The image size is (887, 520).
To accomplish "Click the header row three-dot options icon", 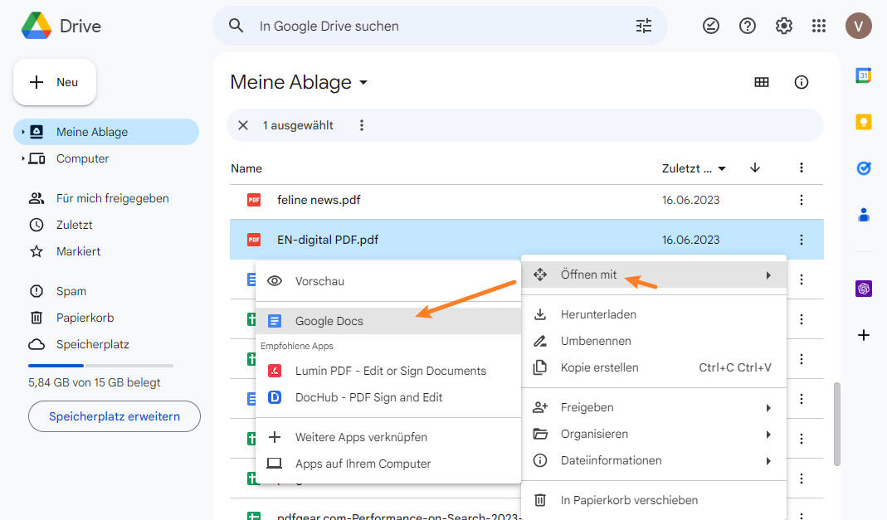I will tap(801, 168).
